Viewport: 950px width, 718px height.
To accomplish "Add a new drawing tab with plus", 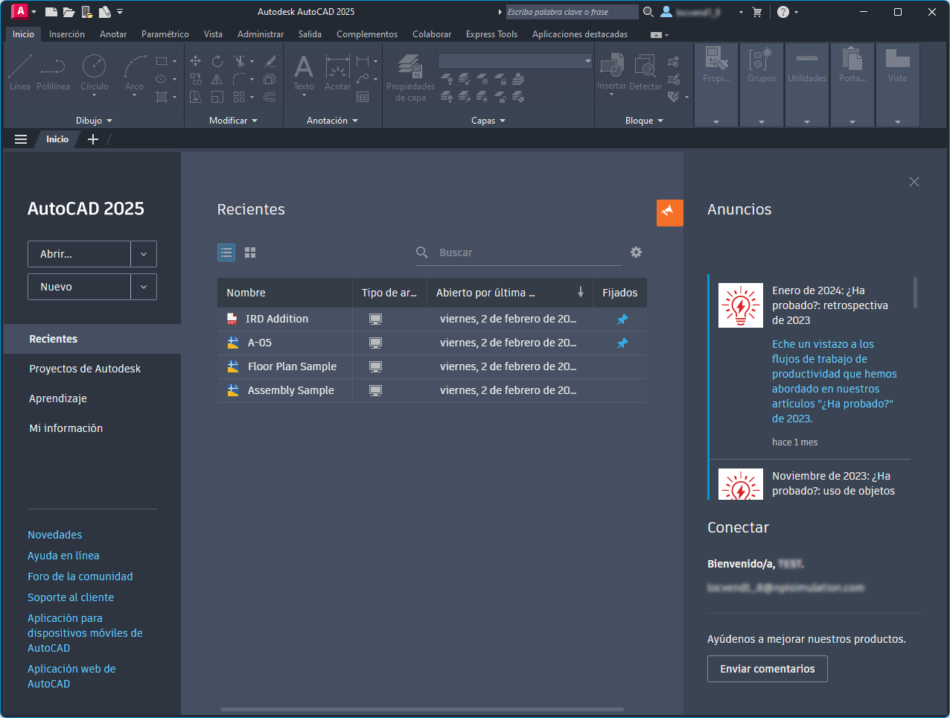I will [x=93, y=139].
